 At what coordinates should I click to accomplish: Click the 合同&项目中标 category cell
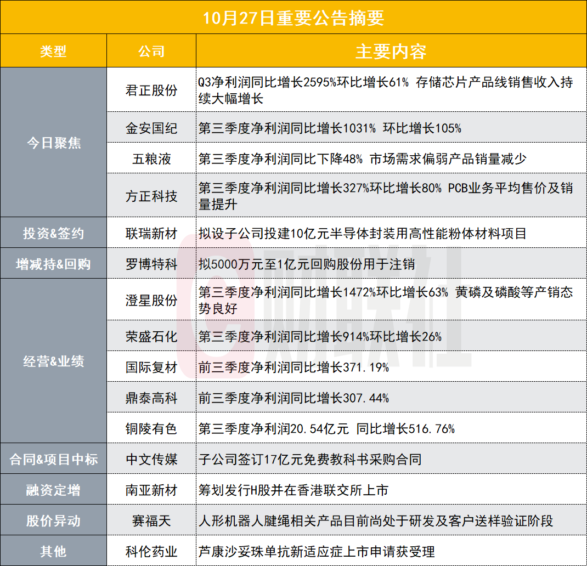tap(54, 459)
